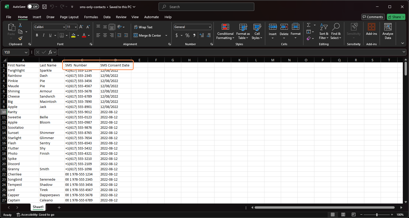The height and width of the screenshot is (218, 409).
Task: Click the red font color swatch
Action: [84, 35]
